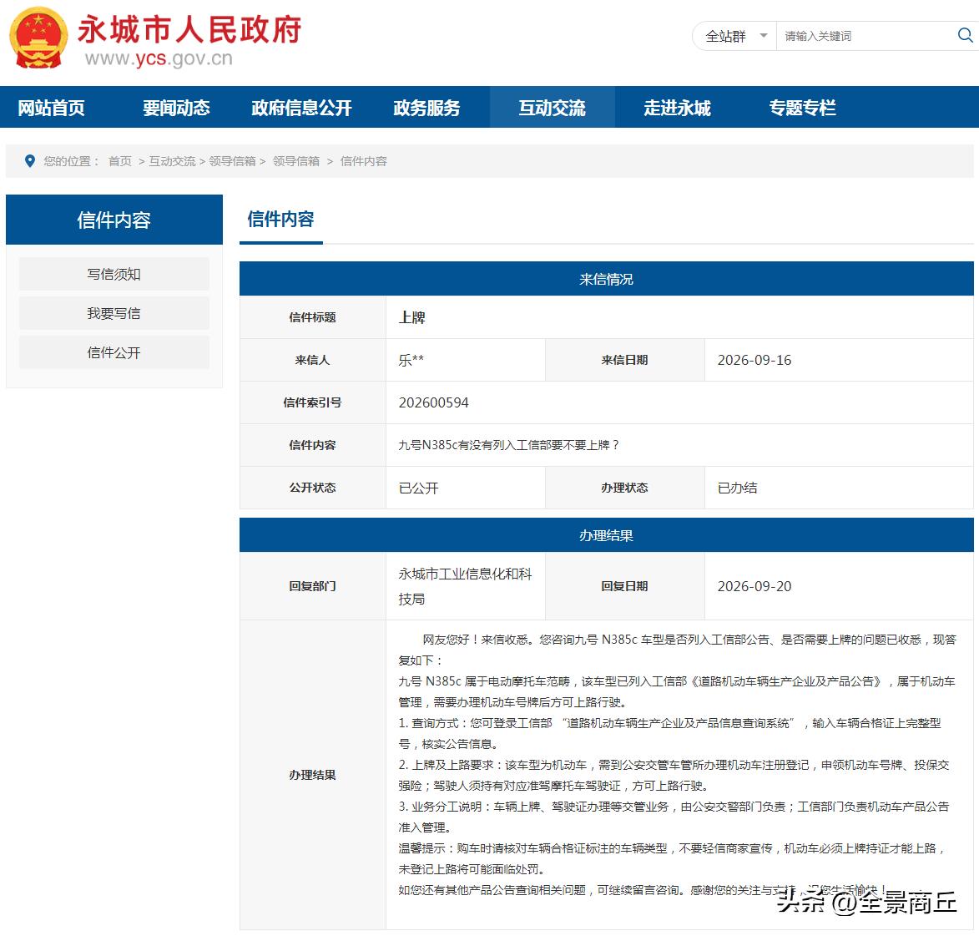The image size is (979, 936).
Task: Click the 办理结果 section header bar
Action: tap(606, 535)
